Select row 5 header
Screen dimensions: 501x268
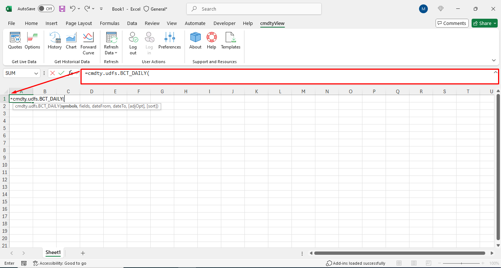[x=4, y=128]
